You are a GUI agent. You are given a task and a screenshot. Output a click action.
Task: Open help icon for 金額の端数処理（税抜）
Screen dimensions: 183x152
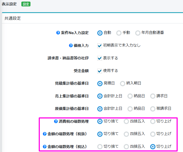(x=45, y=134)
